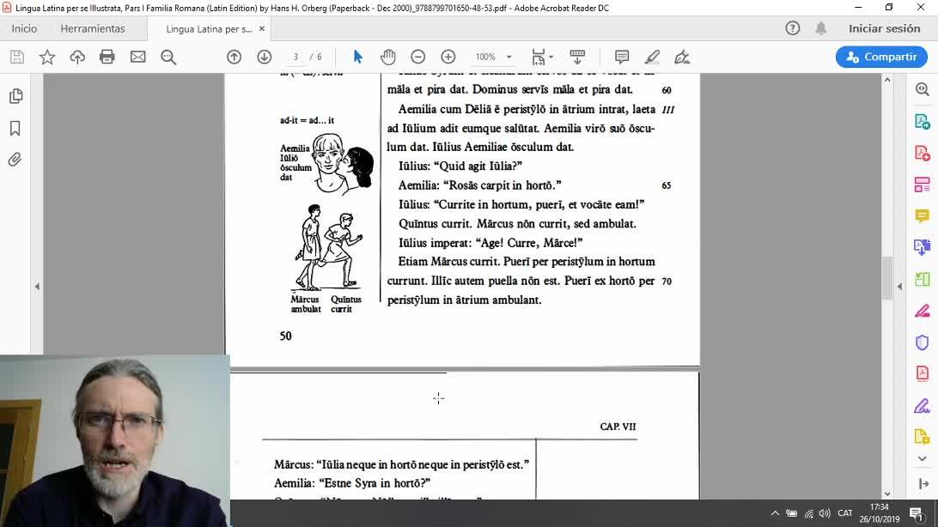Viewport: 938px width, 527px height.
Task: Click the CAT language indicator
Action: tap(844, 513)
